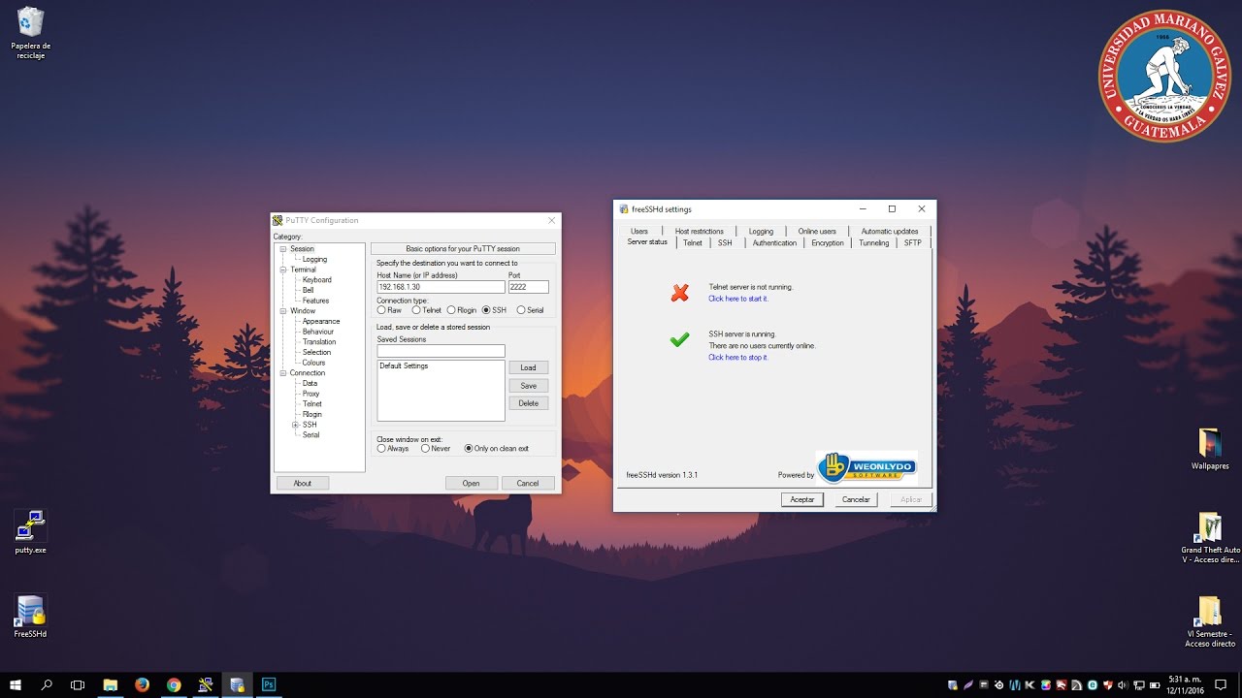Open the Papelera de reciclaje desktop icon
This screenshot has height=698, width=1242.
point(30,32)
